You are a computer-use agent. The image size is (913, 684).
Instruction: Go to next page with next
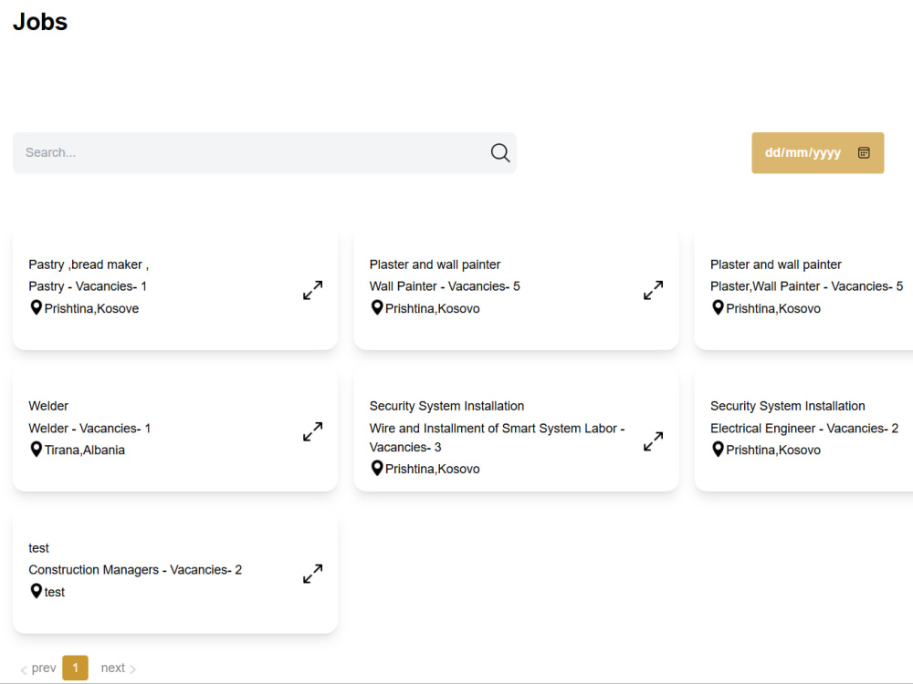point(118,668)
